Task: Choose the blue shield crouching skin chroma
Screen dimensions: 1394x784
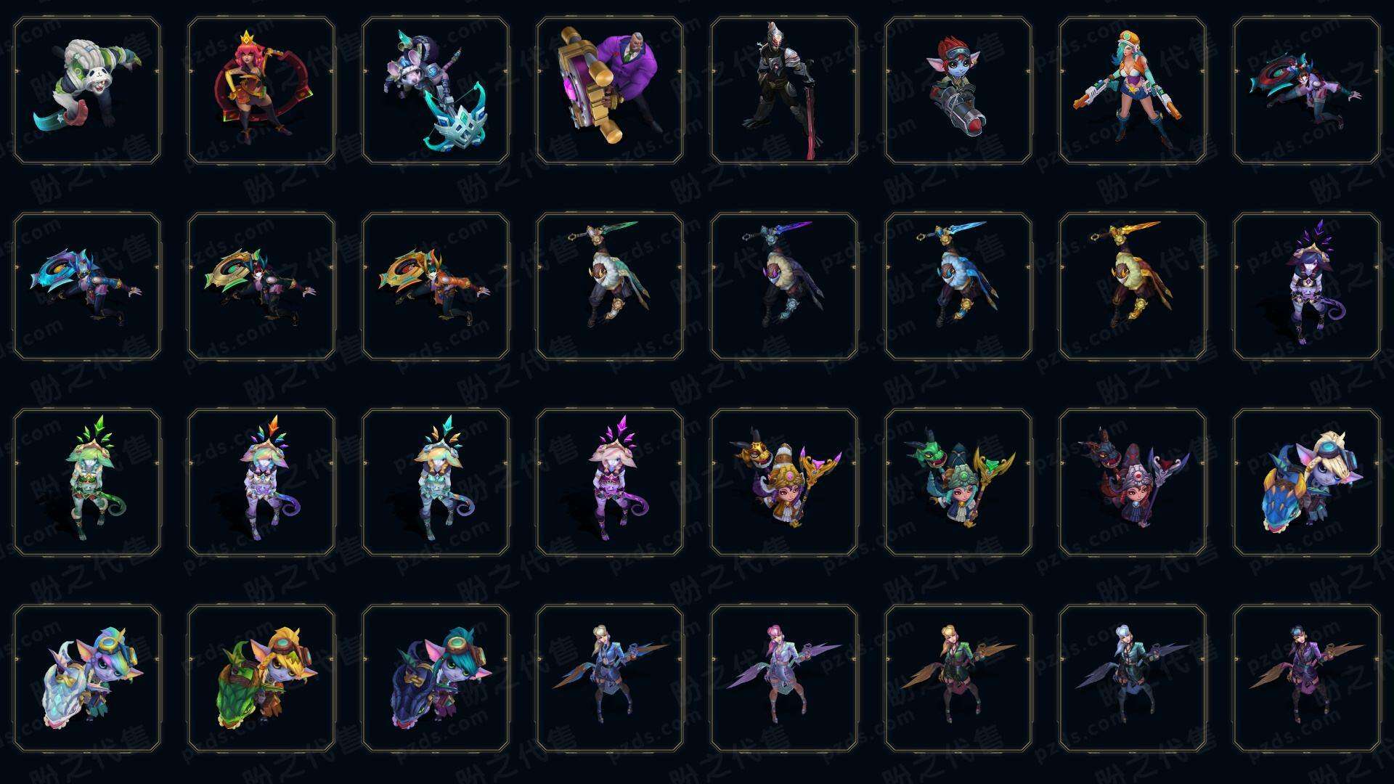Action: point(87,286)
